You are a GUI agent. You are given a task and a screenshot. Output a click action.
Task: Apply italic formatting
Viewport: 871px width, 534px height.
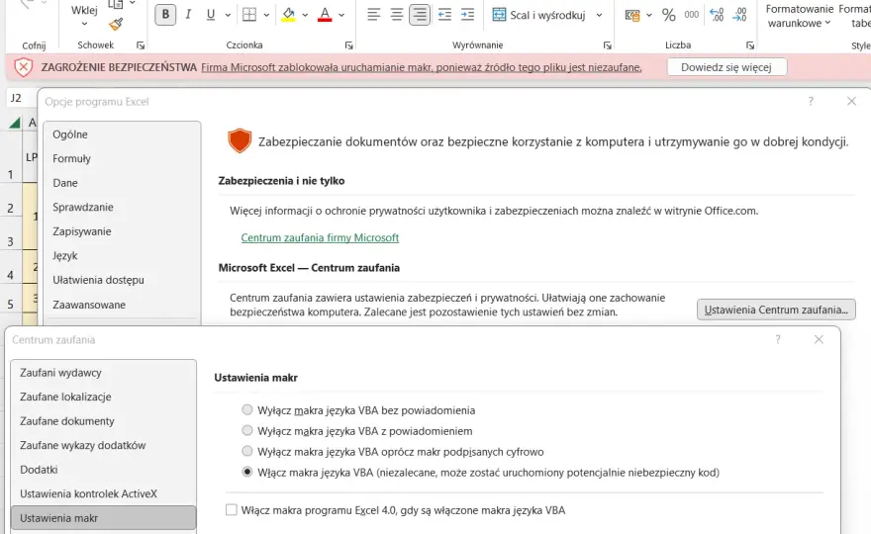[188, 15]
